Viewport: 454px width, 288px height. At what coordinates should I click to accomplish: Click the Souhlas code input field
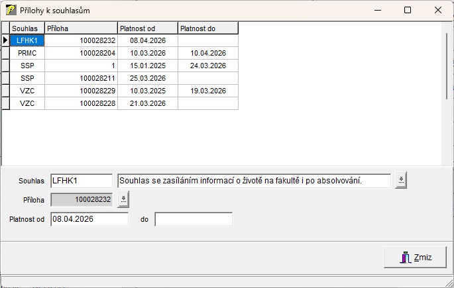click(x=82, y=181)
